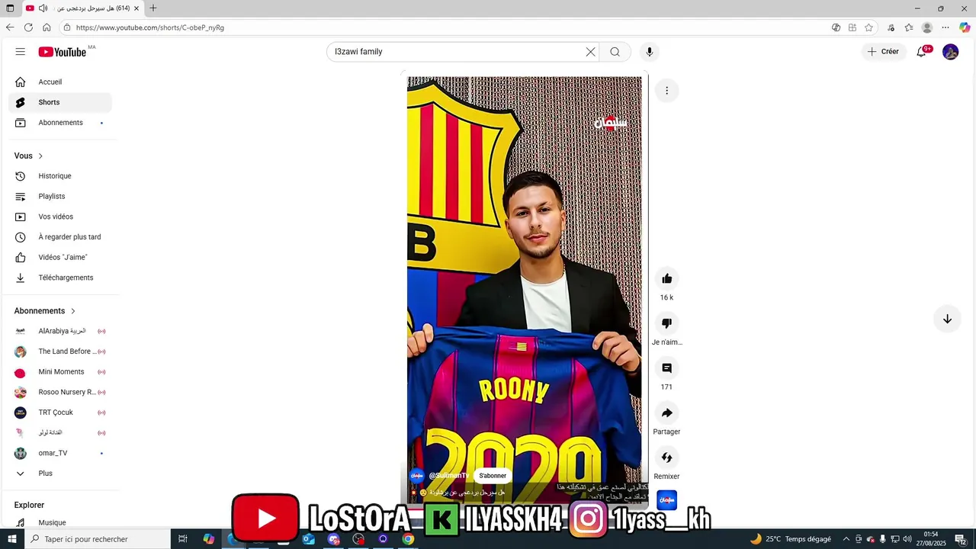This screenshot has height=549, width=976.
Task: Open Téléchargements
Action: 60,278
